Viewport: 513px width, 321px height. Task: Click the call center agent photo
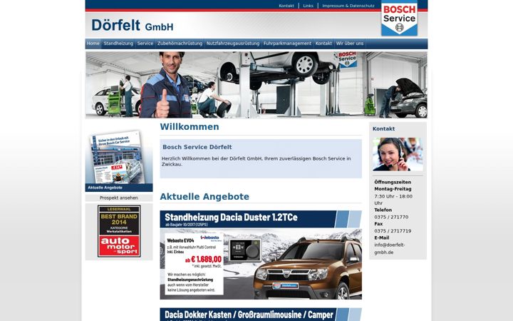click(x=398, y=154)
